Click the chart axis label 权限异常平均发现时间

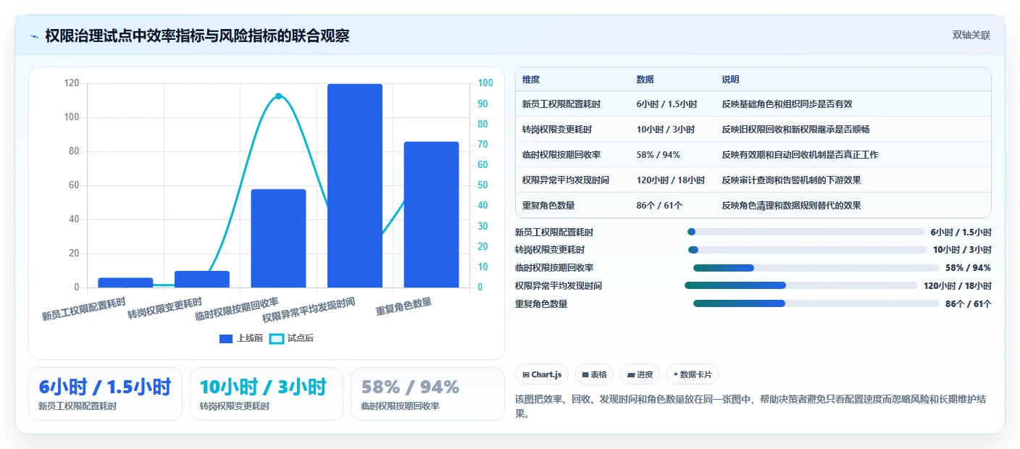click(309, 310)
